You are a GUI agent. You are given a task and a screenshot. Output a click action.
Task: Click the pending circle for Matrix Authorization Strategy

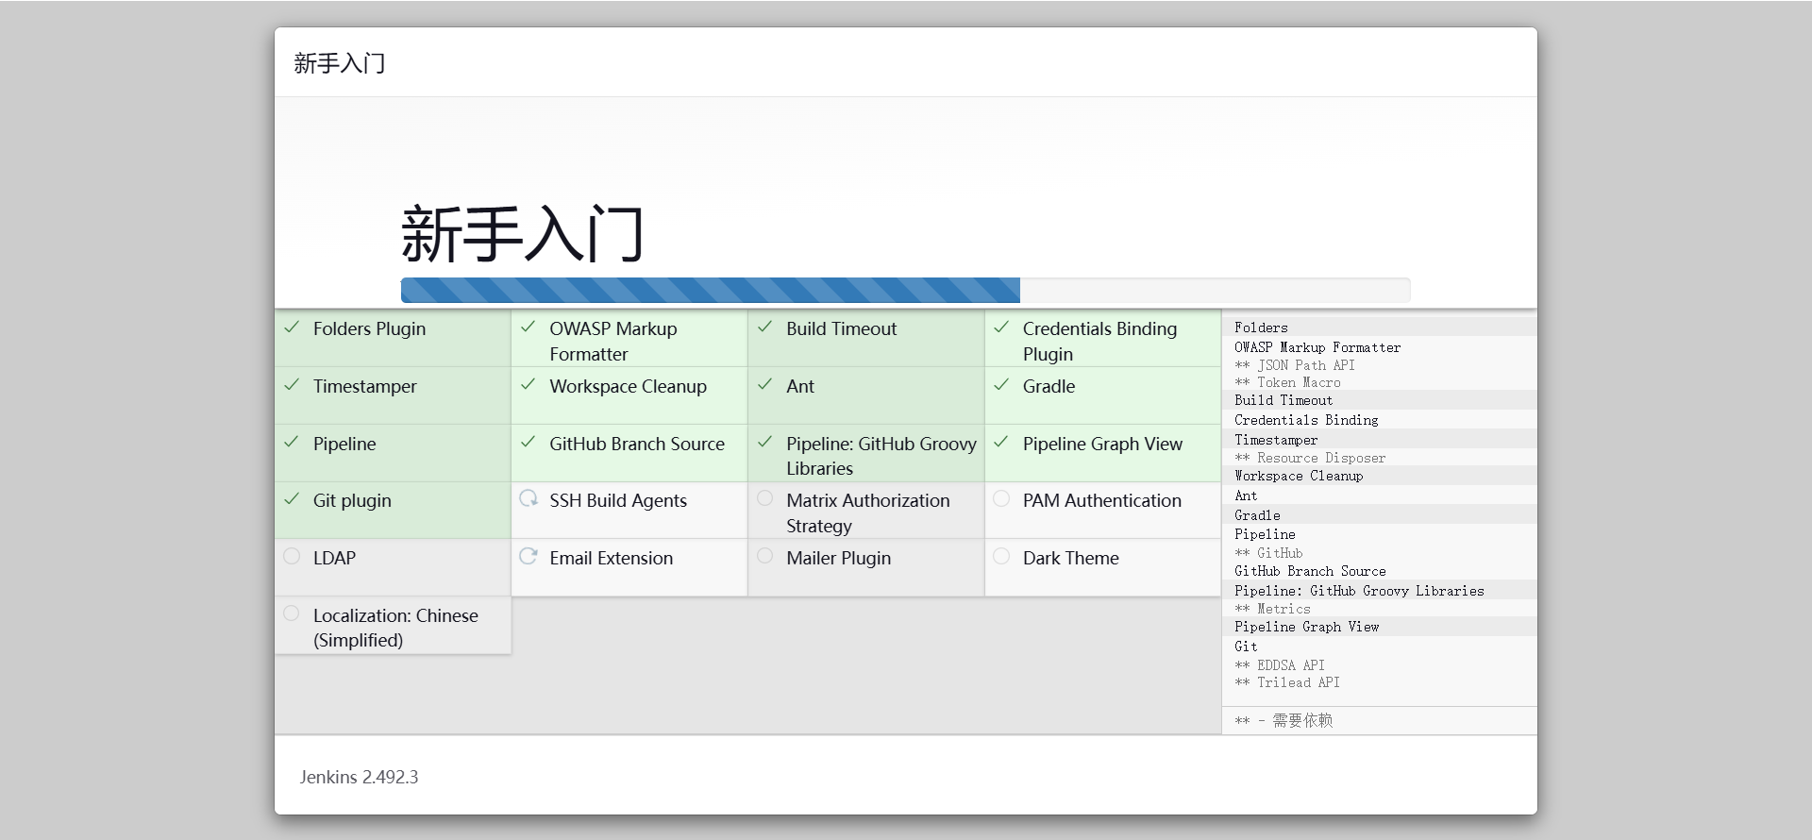765,498
